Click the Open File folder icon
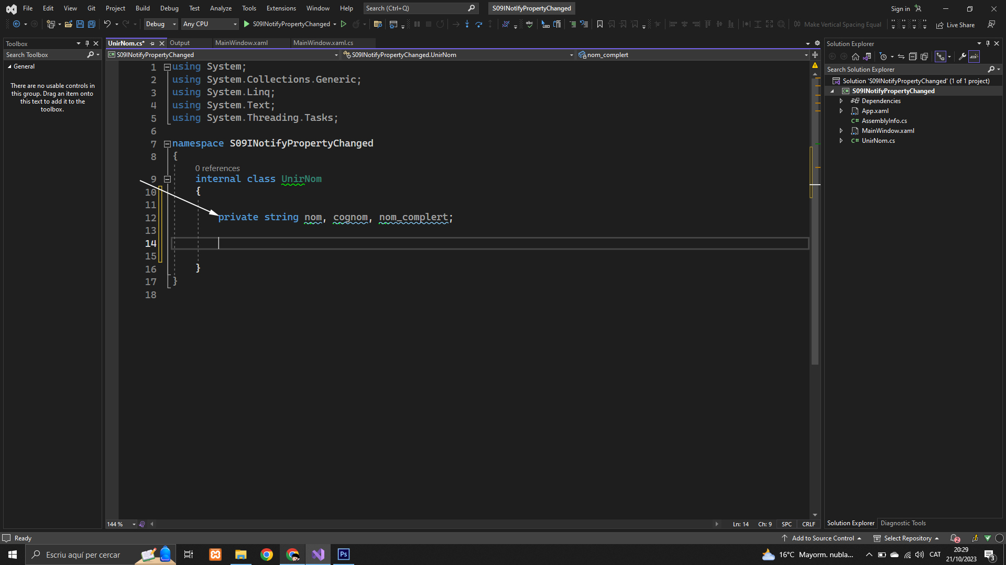 (68, 24)
